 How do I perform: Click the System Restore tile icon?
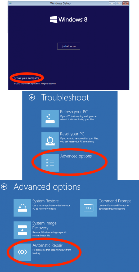tap(22, 208)
